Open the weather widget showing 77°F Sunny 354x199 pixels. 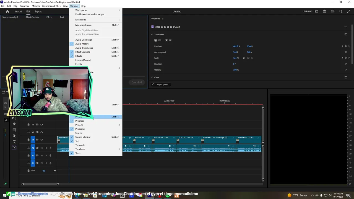[297, 195]
